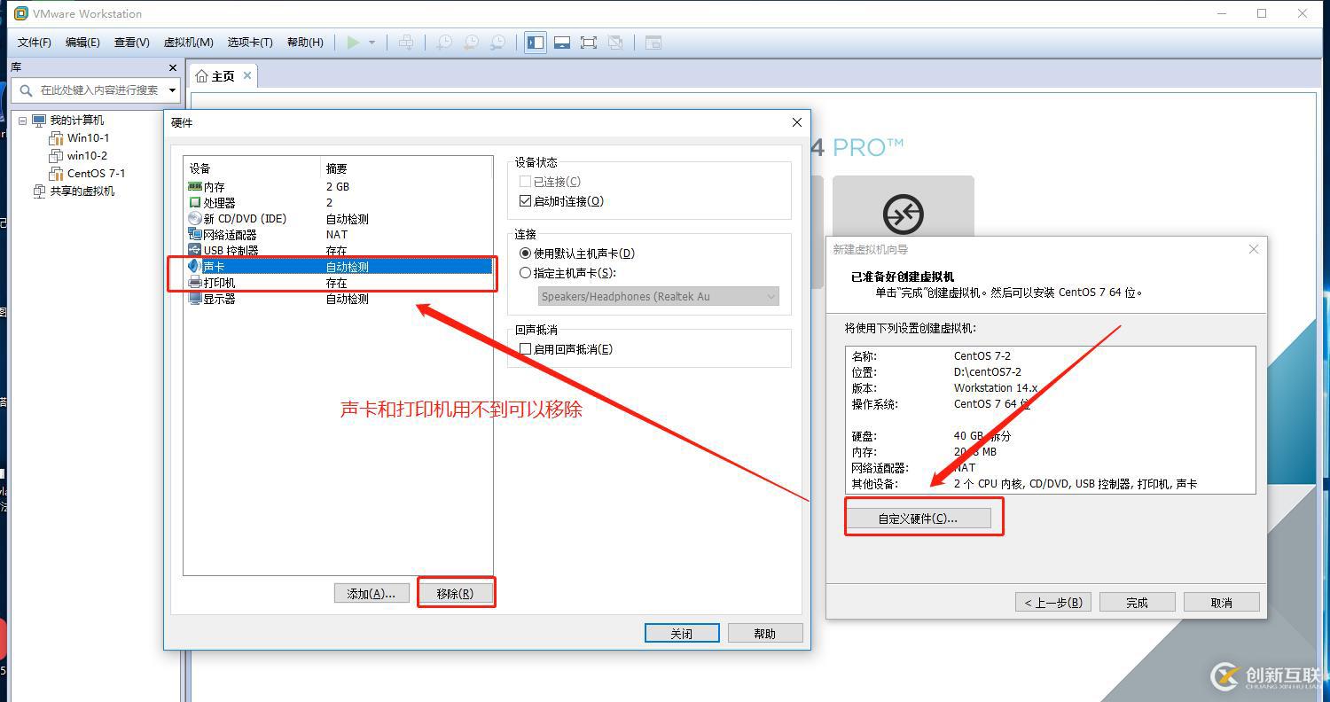Viewport: 1330px width, 702px height.
Task: Select the 网络适配器 network adapter row
Action: pos(339,235)
